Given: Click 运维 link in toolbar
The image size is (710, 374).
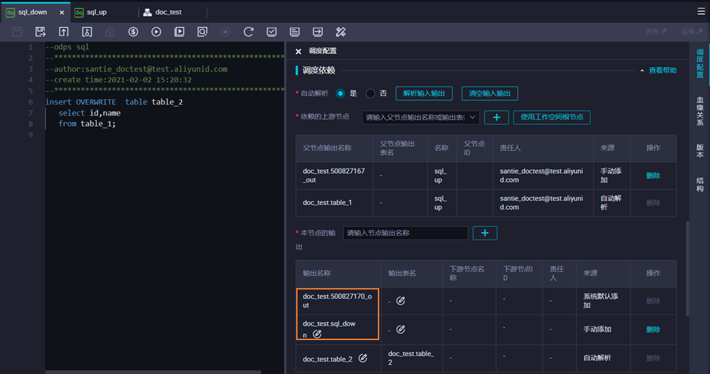Looking at the screenshot, I should point(691,31).
